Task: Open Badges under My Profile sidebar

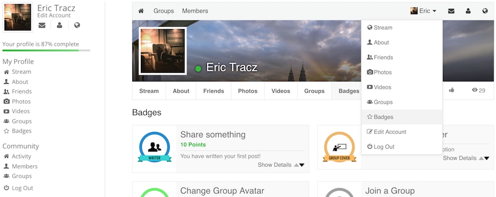Action: click(17, 131)
